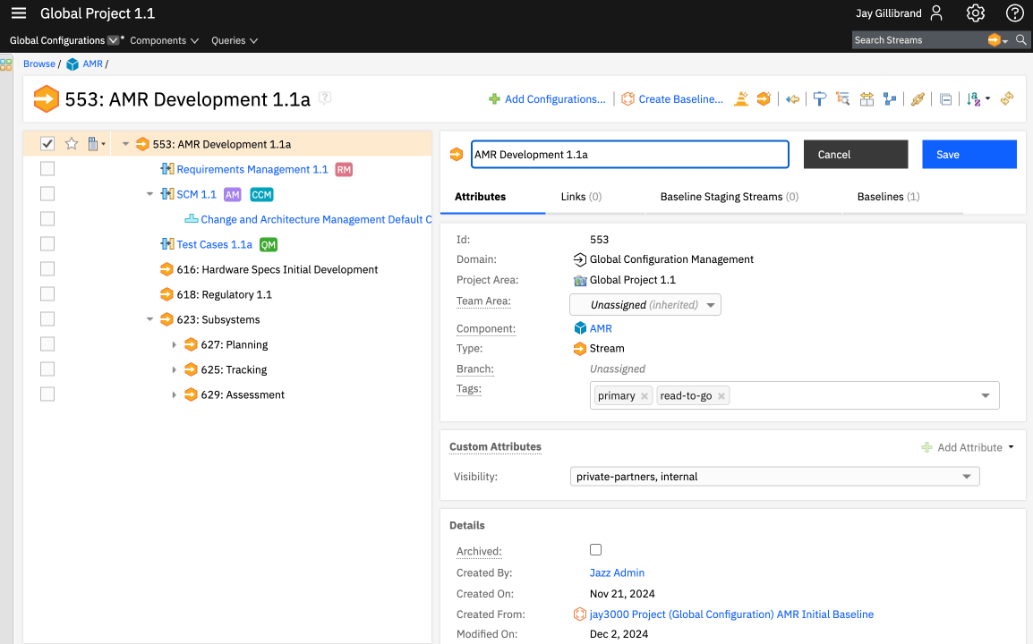Click the green plus Add Attribute icon
This screenshot has width=1033, height=644.
[927, 447]
